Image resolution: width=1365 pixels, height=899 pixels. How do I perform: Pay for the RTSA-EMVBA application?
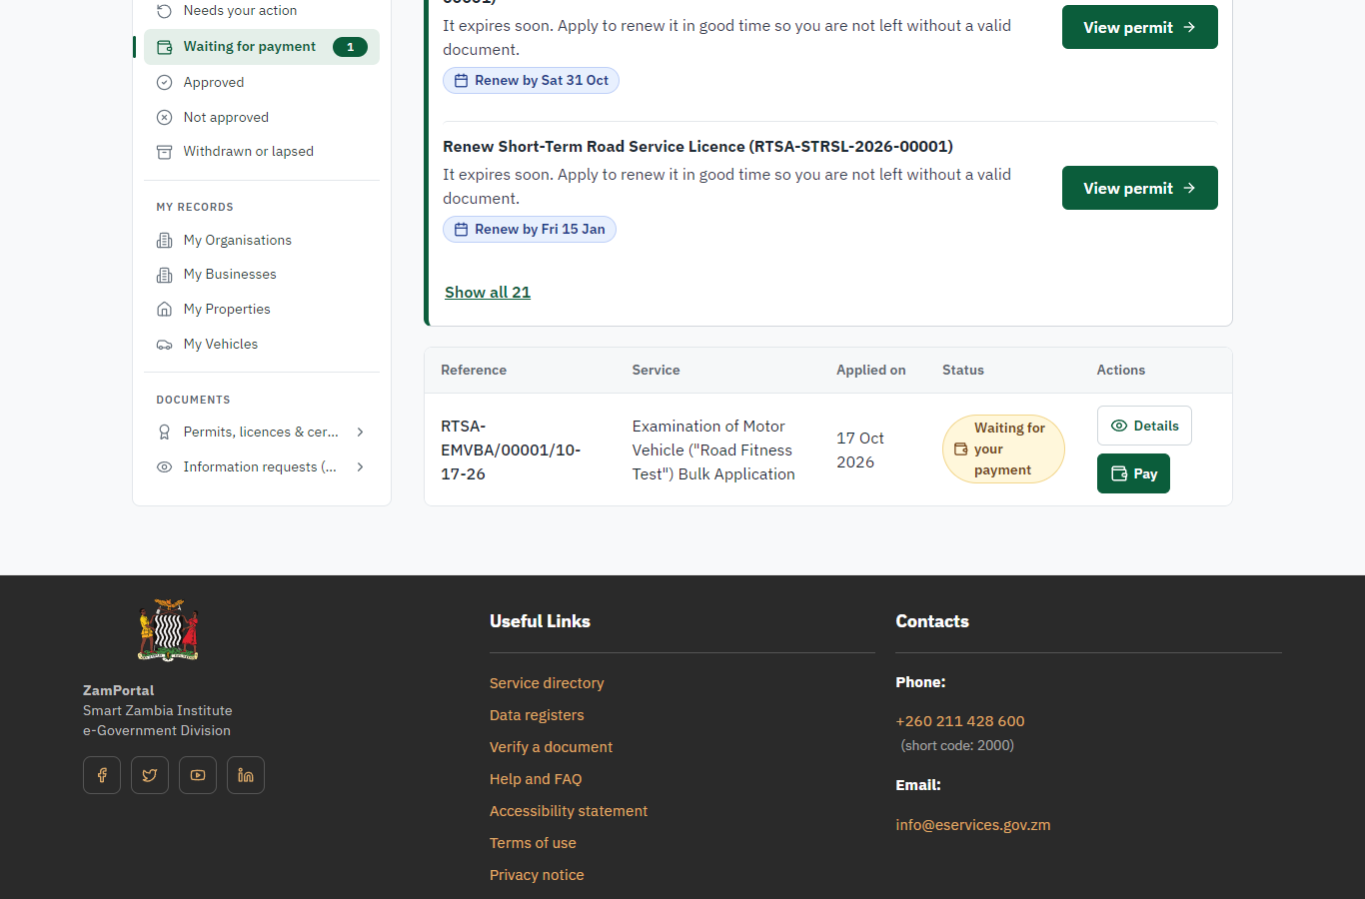pyautogui.click(x=1133, y=473)
